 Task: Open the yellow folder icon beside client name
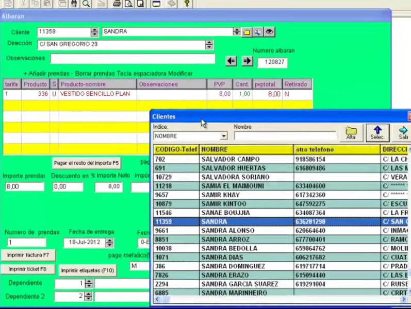(247, 32)
